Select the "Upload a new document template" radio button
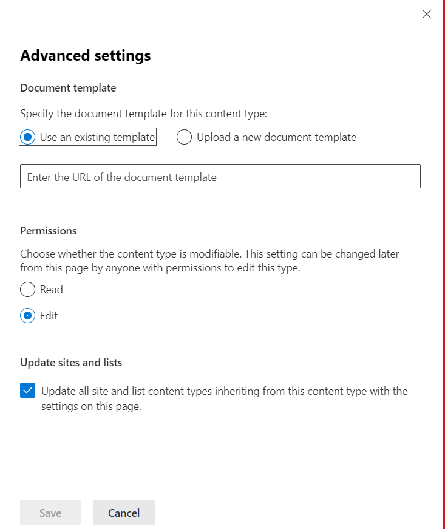This screenshot has width=445, height=529. click(184, 137)
